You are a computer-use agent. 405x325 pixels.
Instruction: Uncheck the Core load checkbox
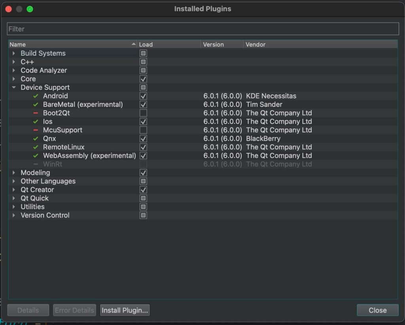tap(143, 79)
